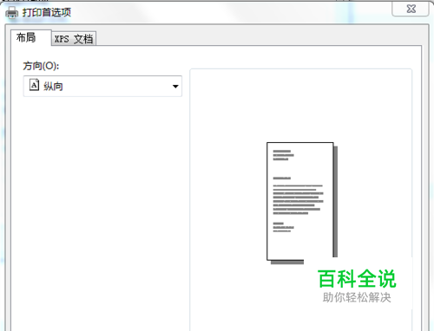
Task: Open the XPS 文档 tab
Action: coord(74,39)
